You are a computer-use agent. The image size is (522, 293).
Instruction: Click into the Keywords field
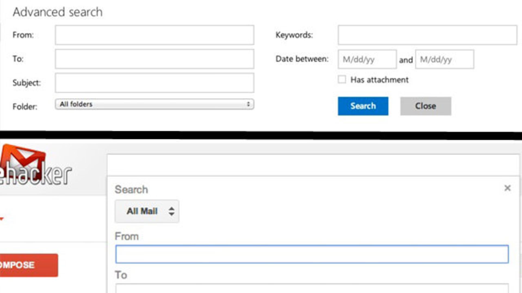pos(428,35)
